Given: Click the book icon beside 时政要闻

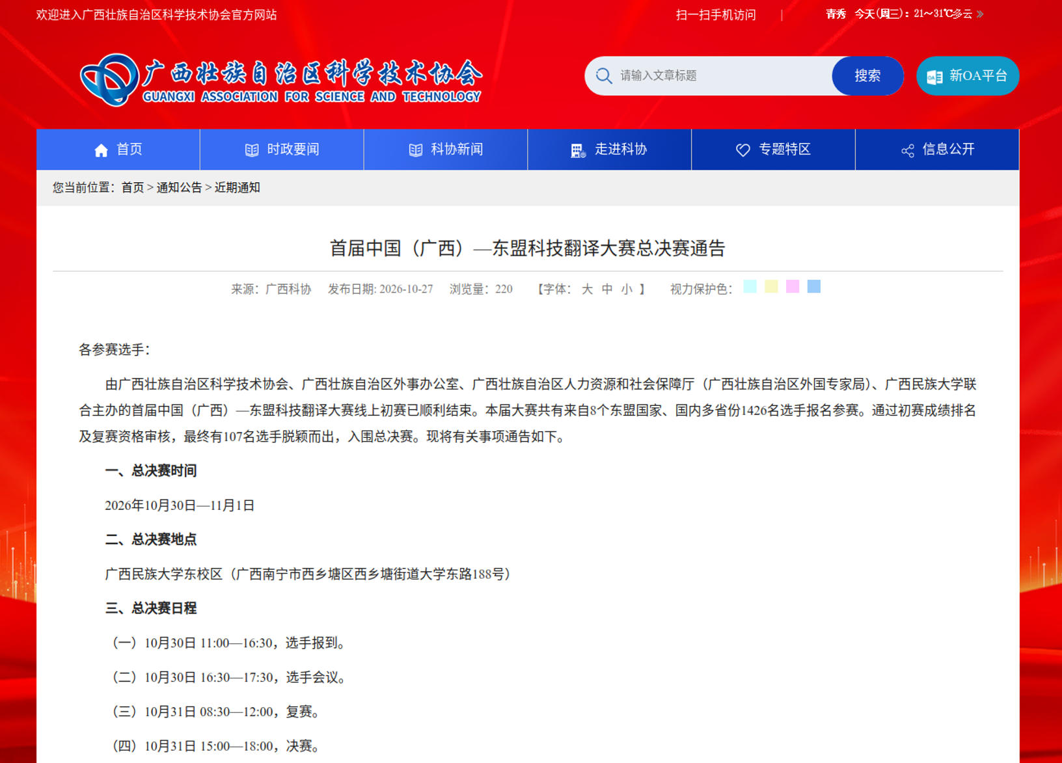Looking at the screenshot, I should [x=252, y=150].
